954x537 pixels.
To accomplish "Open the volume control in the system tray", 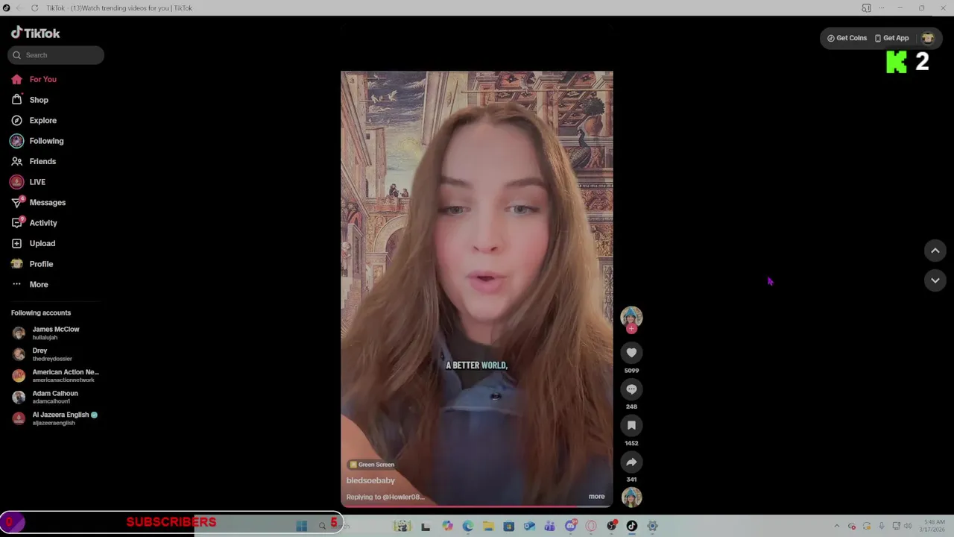I will 908,526.
